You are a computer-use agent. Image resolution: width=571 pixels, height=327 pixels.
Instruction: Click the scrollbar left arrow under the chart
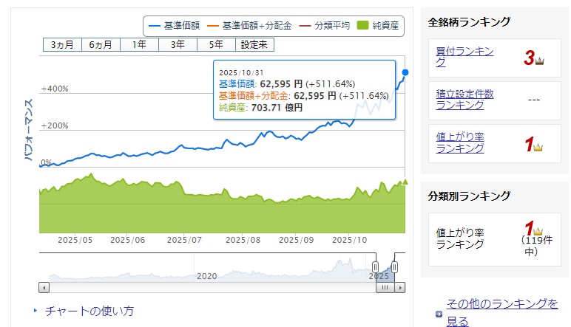pos(44,288)
